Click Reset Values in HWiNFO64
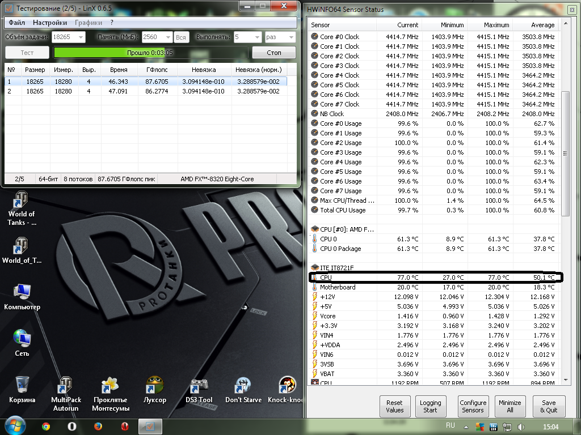This screenshot has width=581, height=435. pyautogui.click(x=394, y=406)
